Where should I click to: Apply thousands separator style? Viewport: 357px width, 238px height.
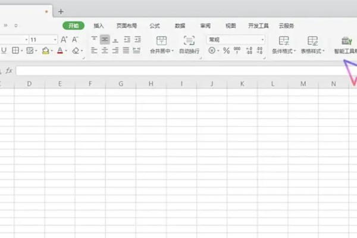[x=237, y=51]
